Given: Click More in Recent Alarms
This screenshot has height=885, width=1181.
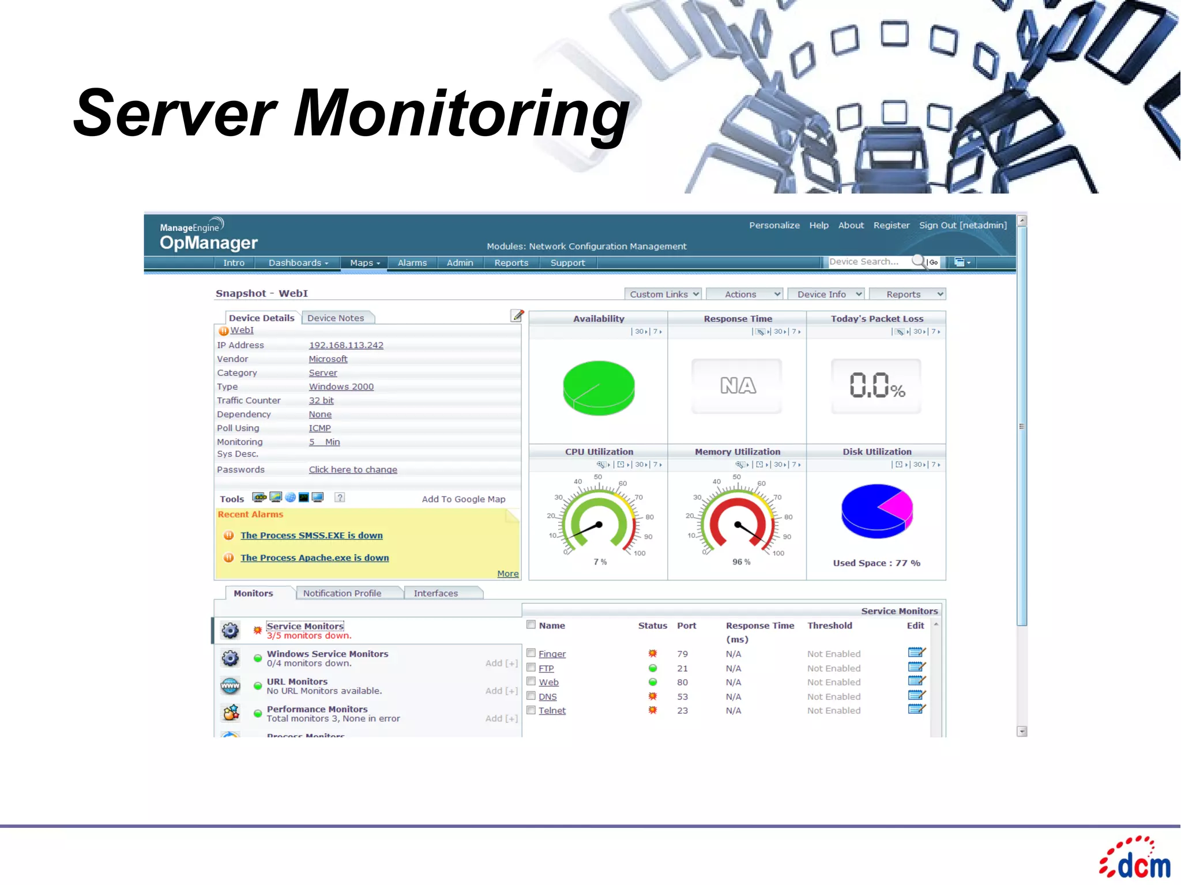Looking at the screenshot, I should (x=508, y=574).
